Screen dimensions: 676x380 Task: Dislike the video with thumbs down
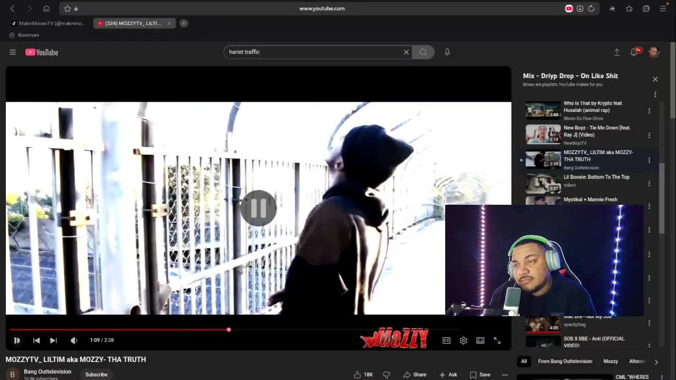point(387,375)
